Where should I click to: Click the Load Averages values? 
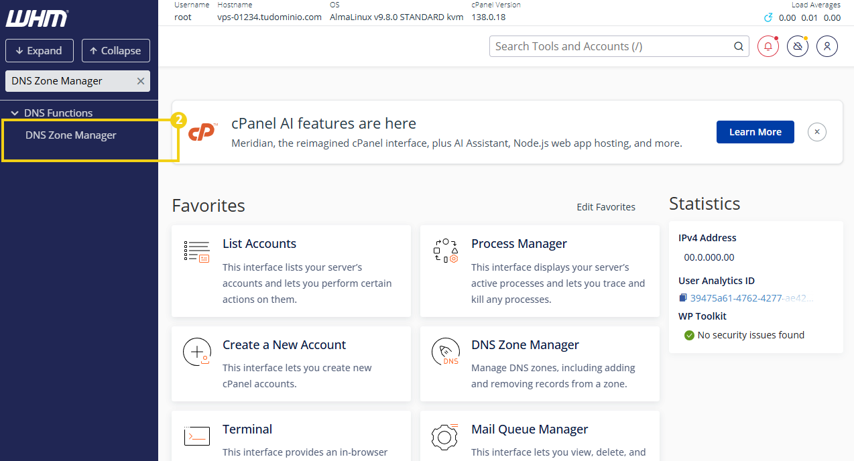[x=810, y=18]
